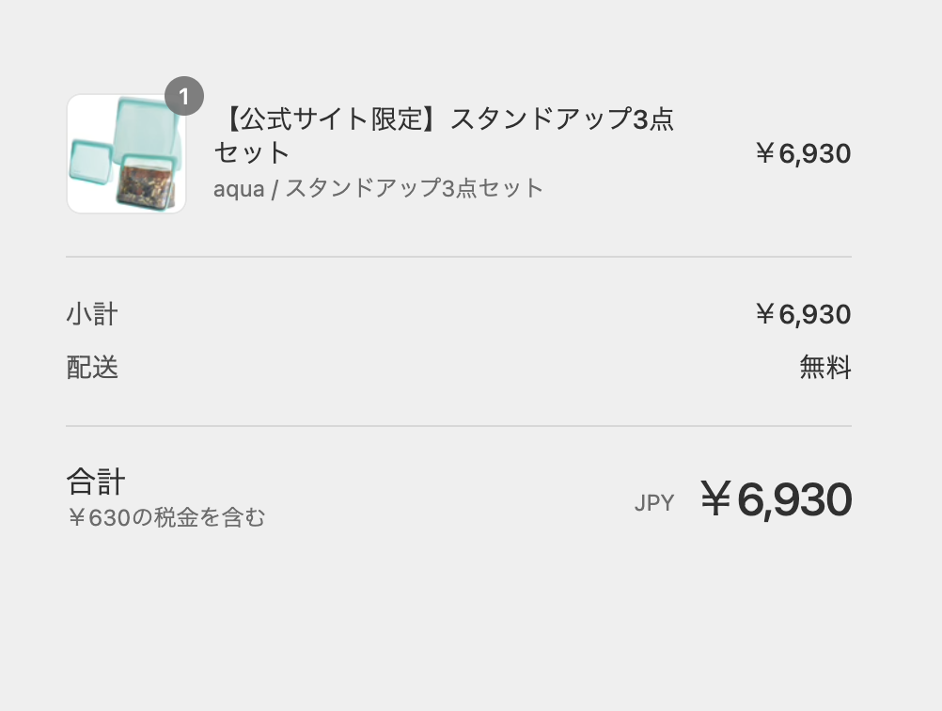The height and width of the screenshot is (711, 942).
Task: Click the JPY currency label
Action: coord(654,503)
